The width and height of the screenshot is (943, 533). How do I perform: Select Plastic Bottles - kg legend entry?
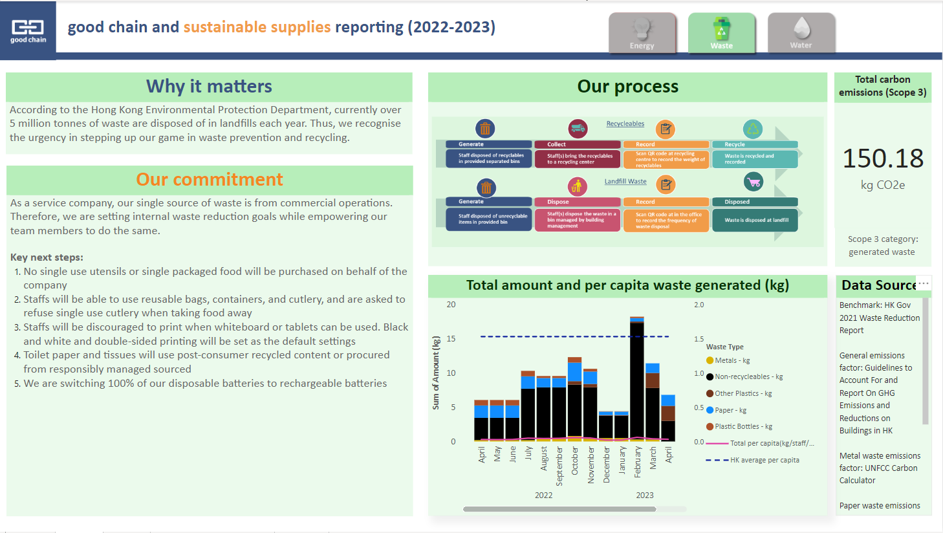(739, 426)
